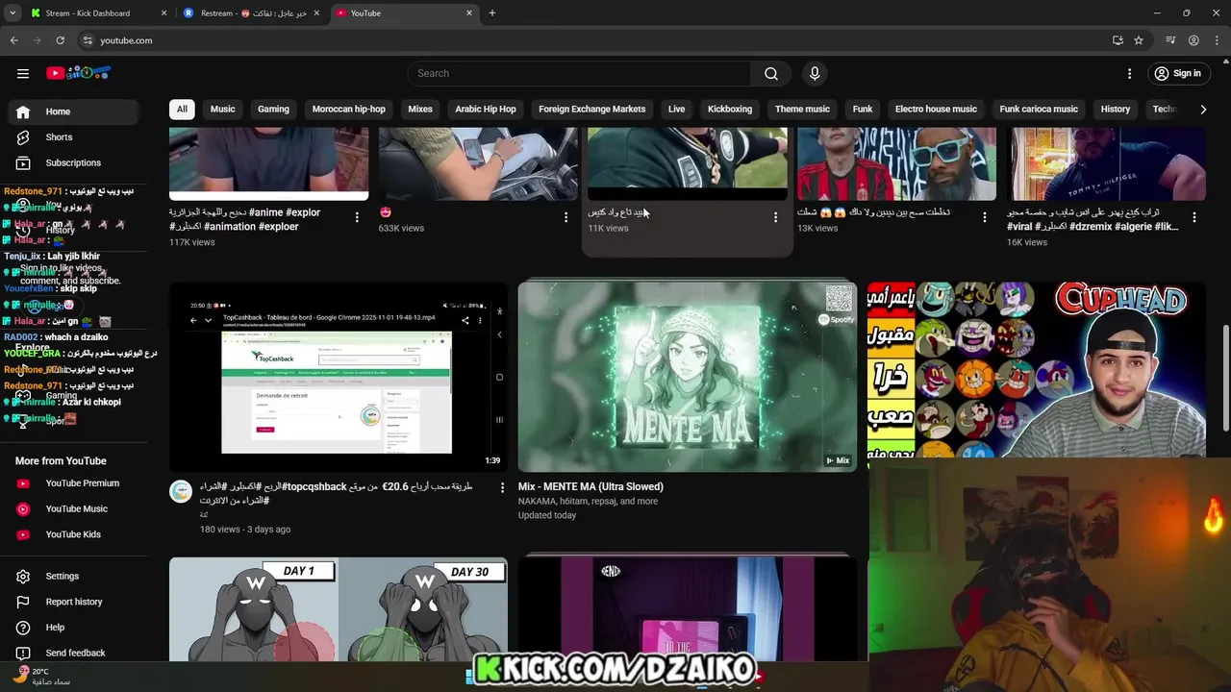The image size is (1231, 692).
Task: Click the search magnifier button
Action: pyautogui.click(x=771, y=73)
